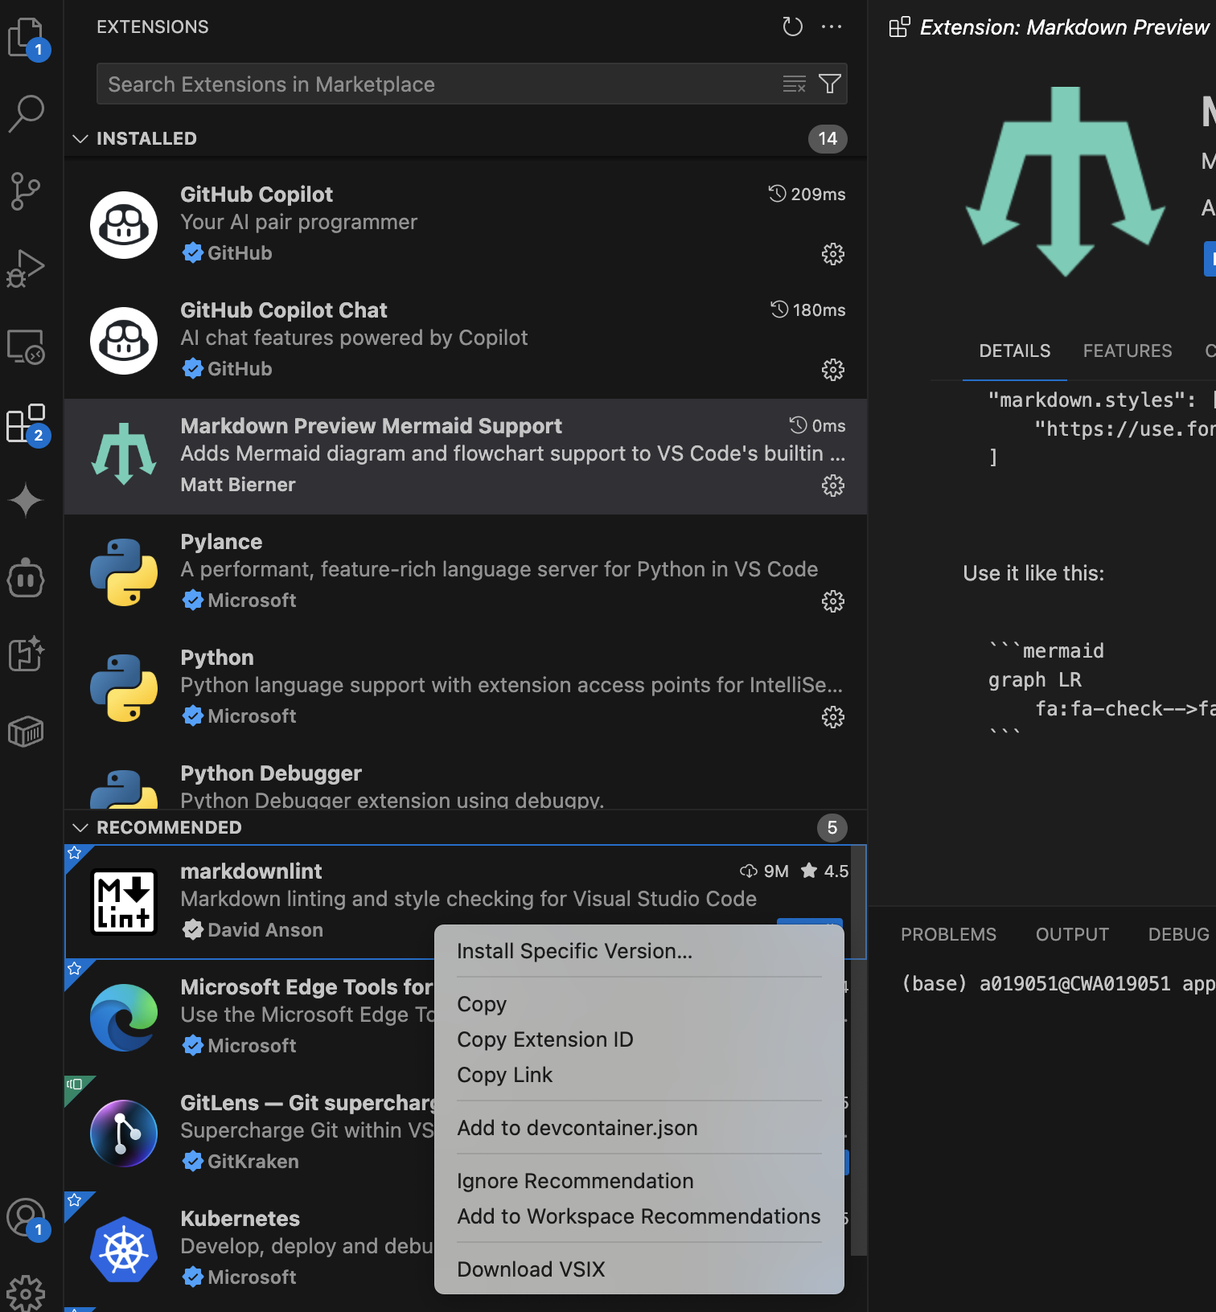This screenshot has height=1312, width=1216.
Task: Choose Install Specific Version from context menu
Action: 639,951
